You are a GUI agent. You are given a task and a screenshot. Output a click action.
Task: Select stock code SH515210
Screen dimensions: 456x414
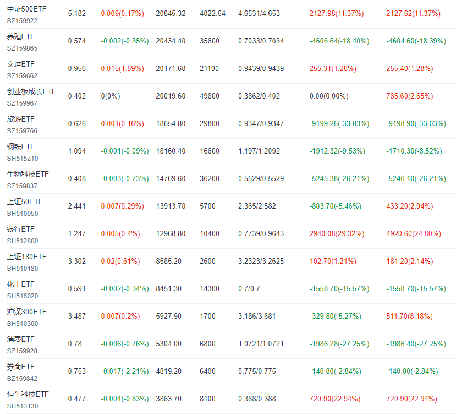click(23, 159)
